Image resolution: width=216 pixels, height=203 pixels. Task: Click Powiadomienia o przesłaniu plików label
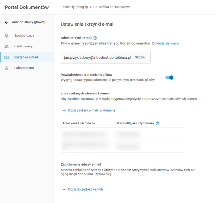pos(86,75)
